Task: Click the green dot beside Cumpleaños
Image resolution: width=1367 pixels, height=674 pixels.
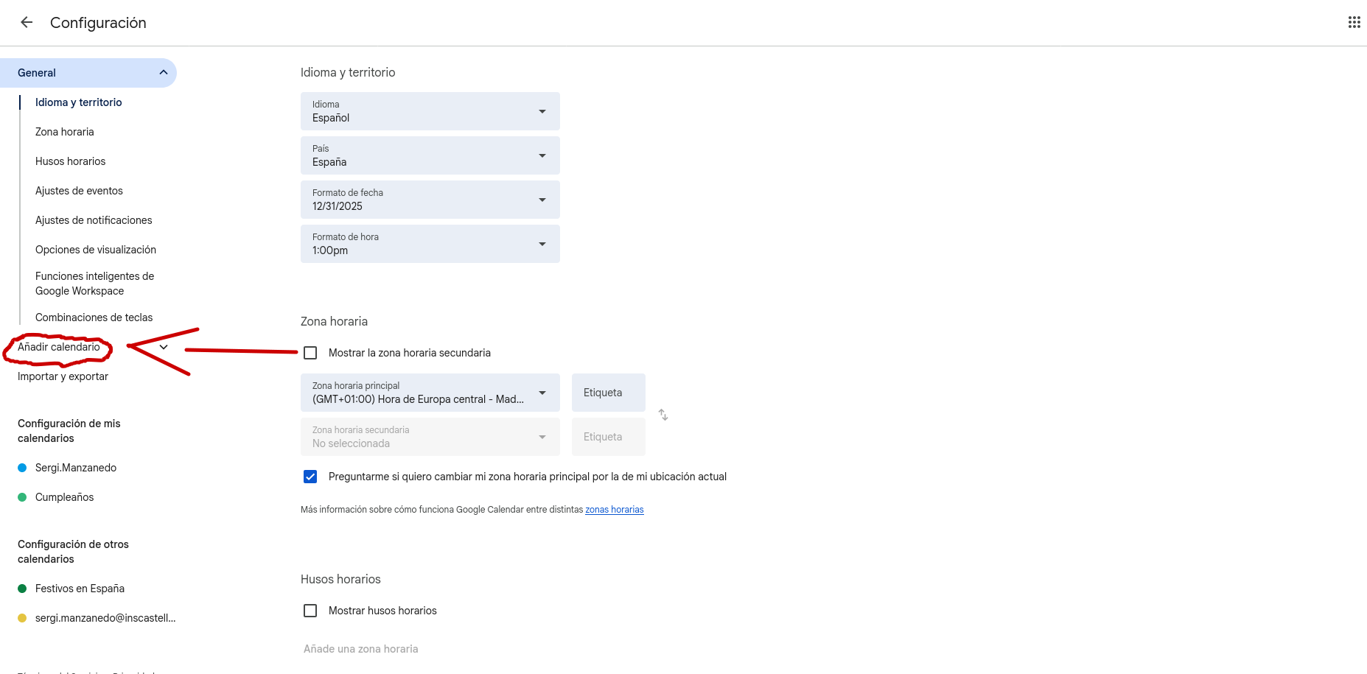Action: pos(22,497)
